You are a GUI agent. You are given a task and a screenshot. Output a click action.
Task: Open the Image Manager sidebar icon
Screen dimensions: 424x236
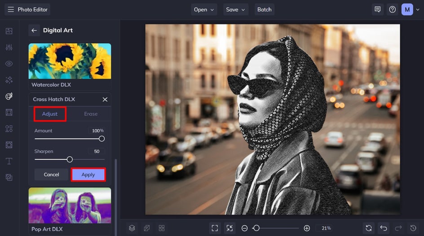9,31
